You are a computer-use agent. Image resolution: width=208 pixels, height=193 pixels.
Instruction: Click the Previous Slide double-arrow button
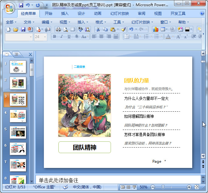coord(203,162)
